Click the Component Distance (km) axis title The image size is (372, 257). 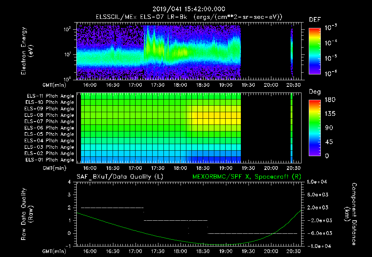pyautogui.click(x=351, y=214)
